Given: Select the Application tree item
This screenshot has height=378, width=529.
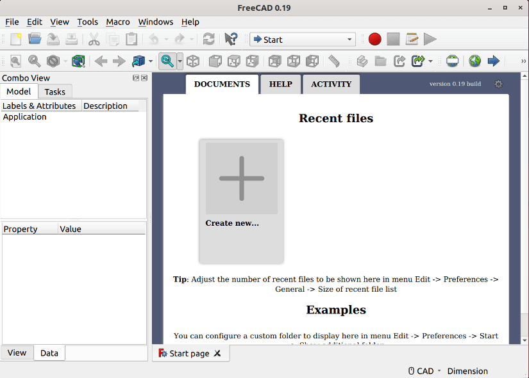Looking at the screenshot, I should tap(24, 117).
